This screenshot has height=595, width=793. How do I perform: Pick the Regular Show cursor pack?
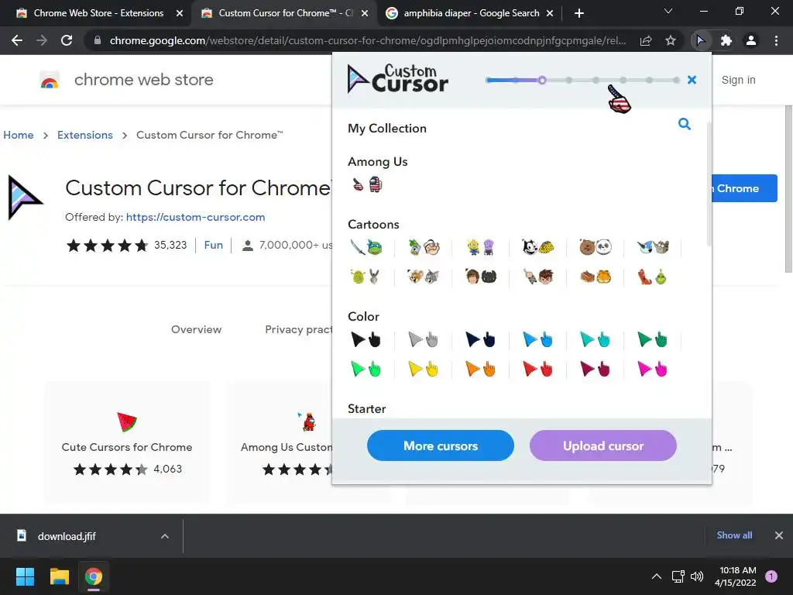point(653,247)
